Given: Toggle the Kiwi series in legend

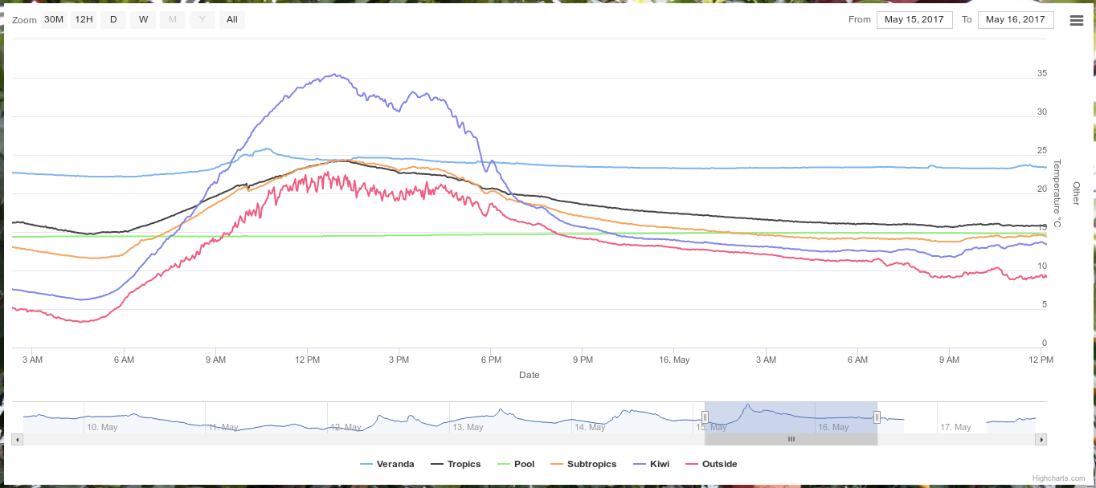Looking at the screenshot, I should [652, 464].
